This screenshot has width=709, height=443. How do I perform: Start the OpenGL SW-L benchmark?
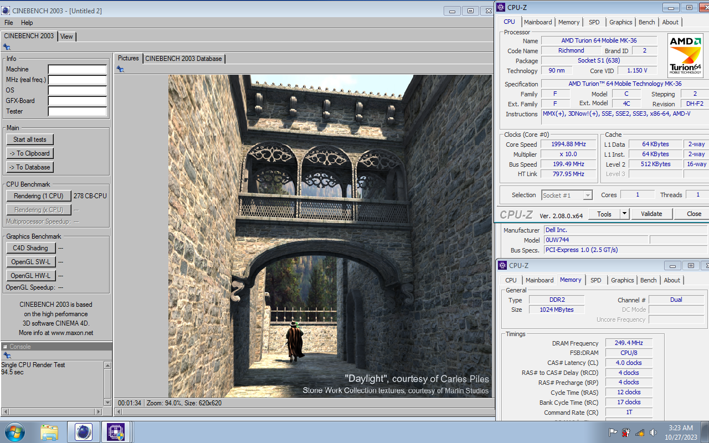coord(30,262)
